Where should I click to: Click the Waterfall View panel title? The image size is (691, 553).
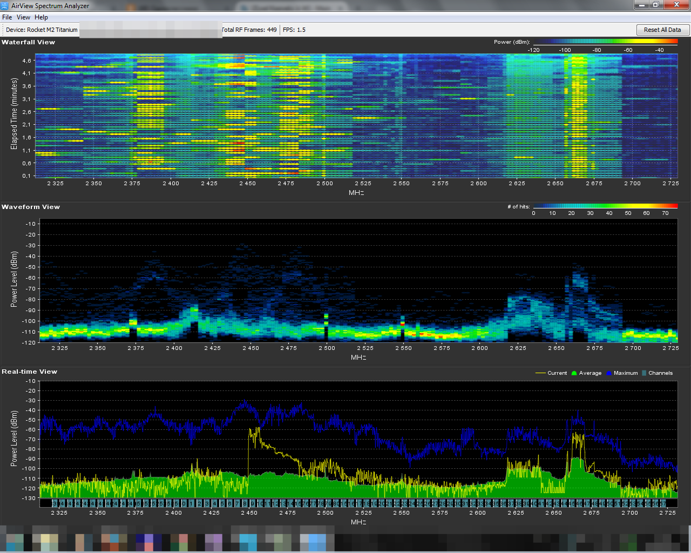tap(28, 42)
